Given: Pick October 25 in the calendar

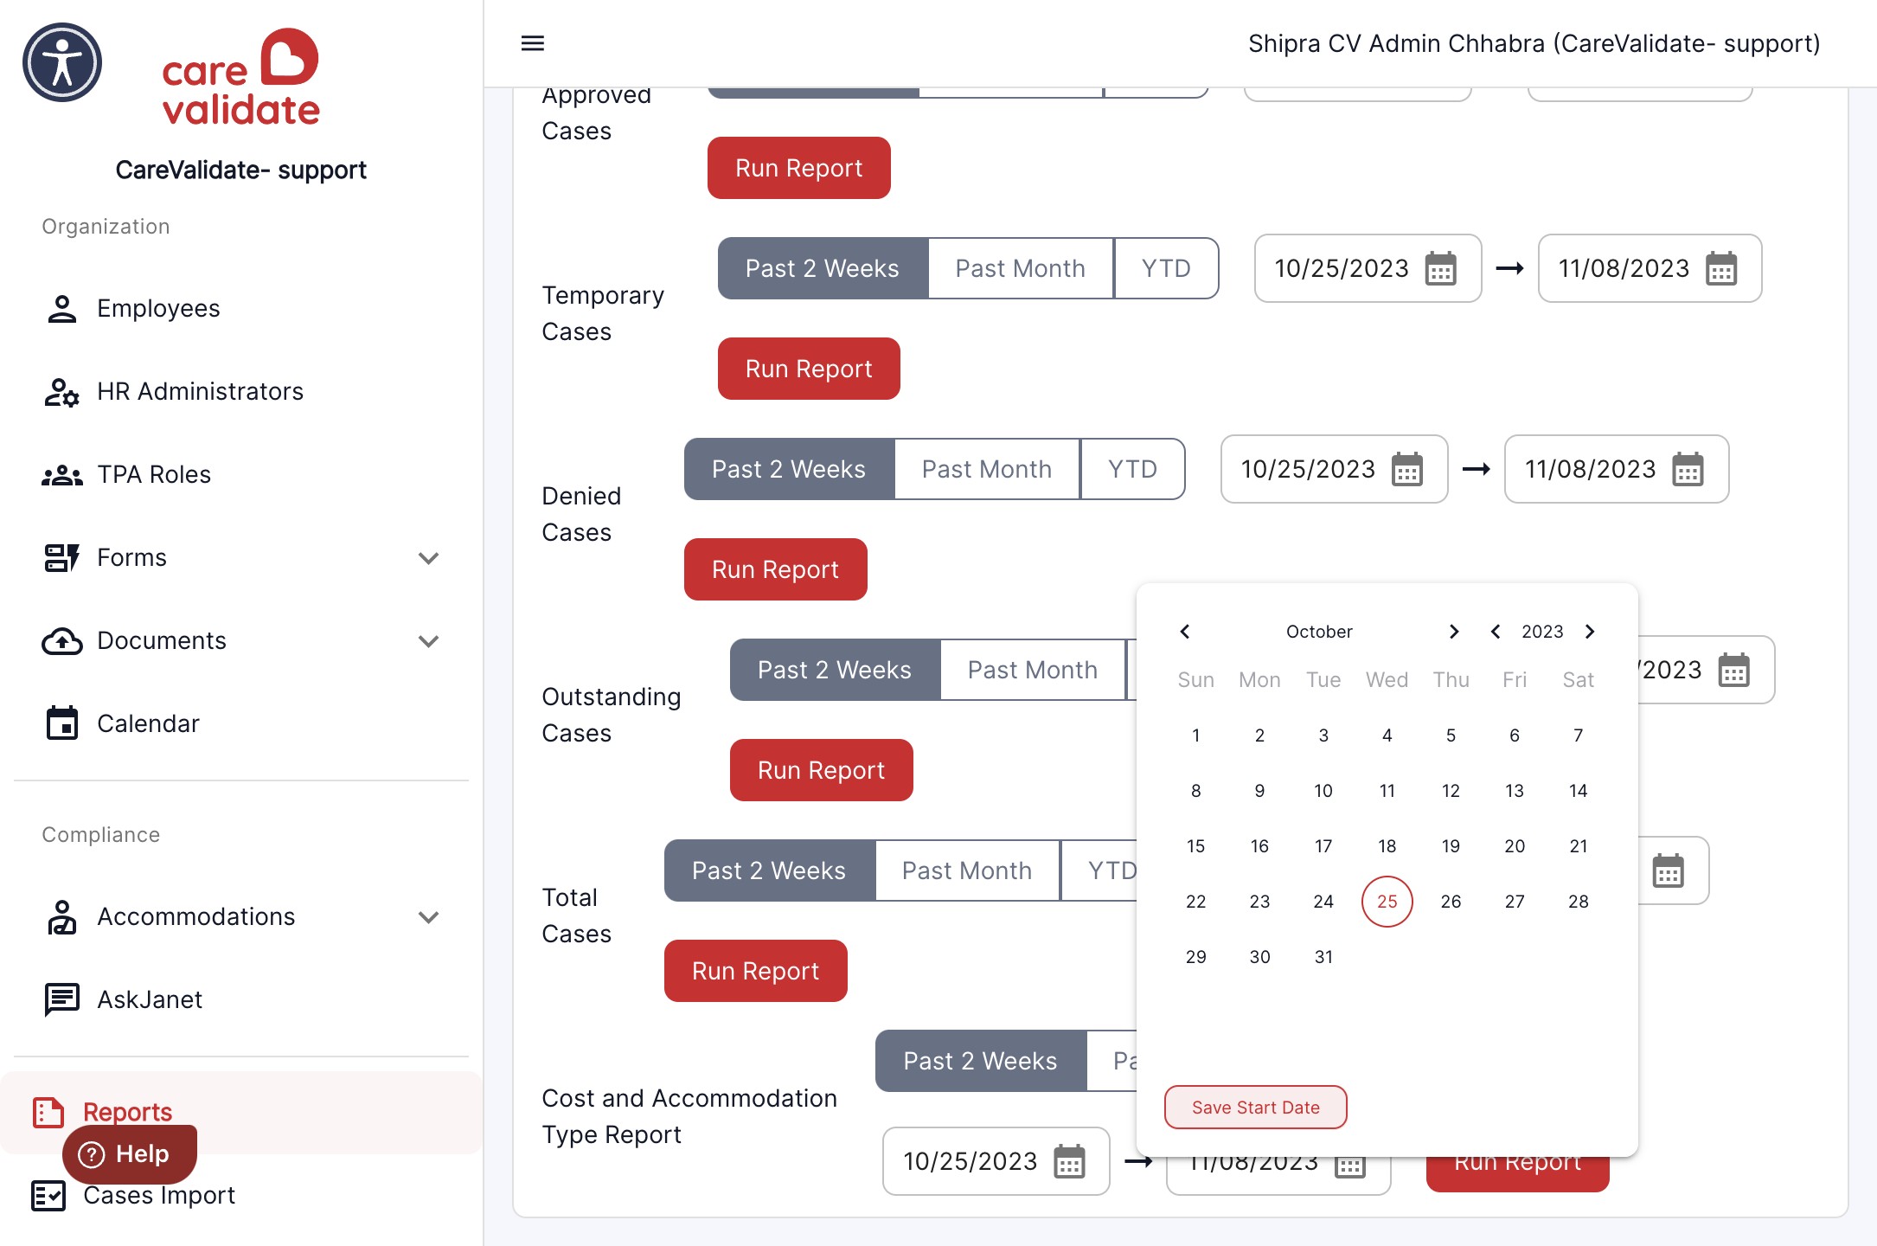Looking at the screenshot, I should coord(1387,902).
